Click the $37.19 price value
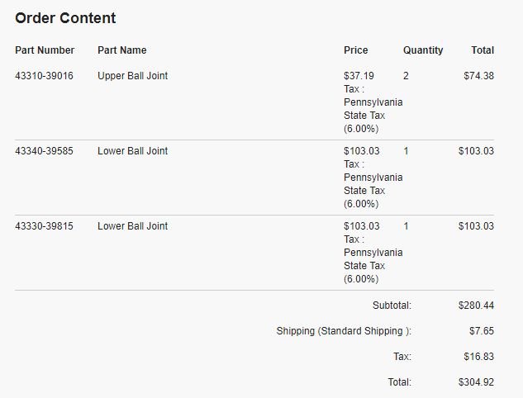 (359, 76)
